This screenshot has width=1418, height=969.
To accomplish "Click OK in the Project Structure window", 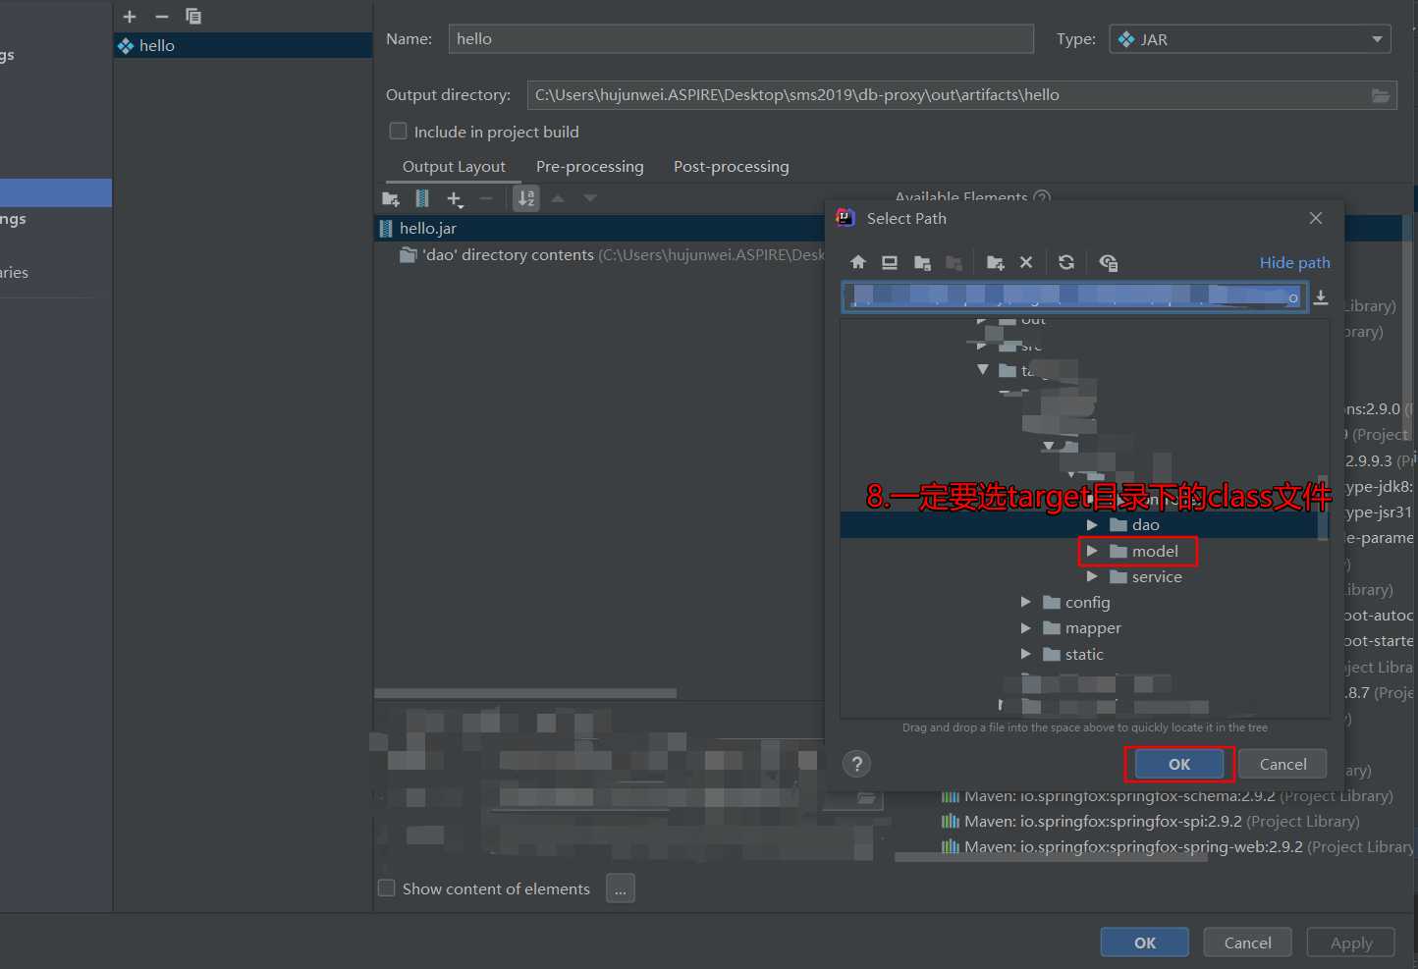I will click(x=1145, y=942).
